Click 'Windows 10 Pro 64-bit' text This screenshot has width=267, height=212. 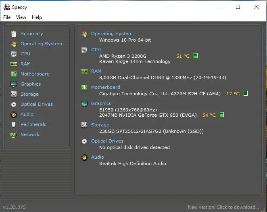pyautogui.click(x=125, y=40)
